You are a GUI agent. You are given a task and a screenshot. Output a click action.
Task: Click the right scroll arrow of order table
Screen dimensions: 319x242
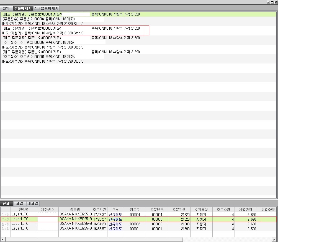[x=274, y=240]
